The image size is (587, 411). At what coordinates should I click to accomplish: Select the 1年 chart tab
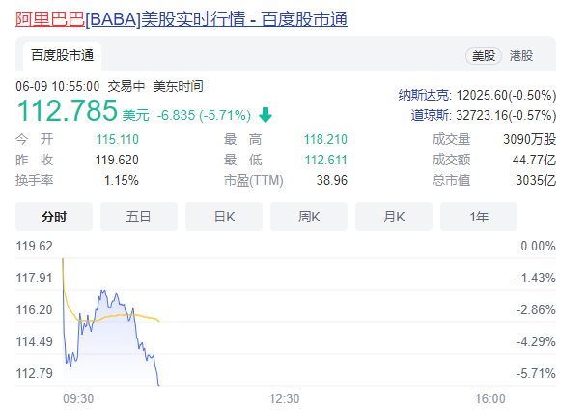479,217
